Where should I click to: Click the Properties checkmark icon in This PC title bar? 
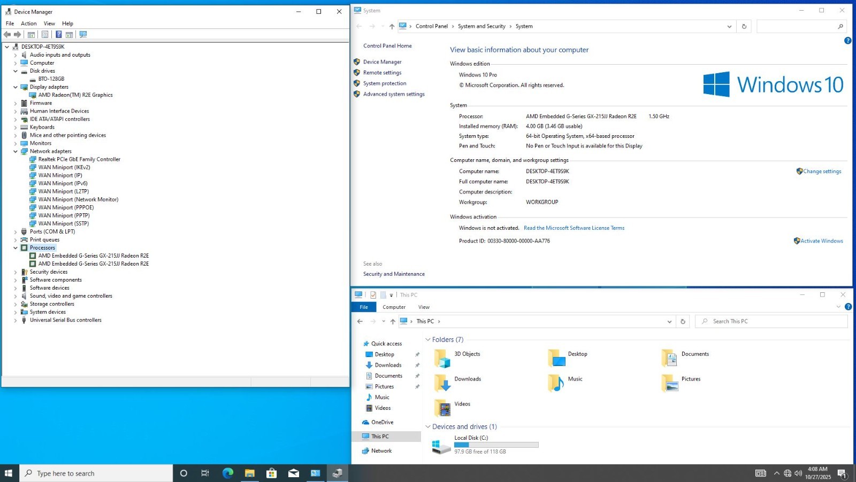click(x=373, y=295)
